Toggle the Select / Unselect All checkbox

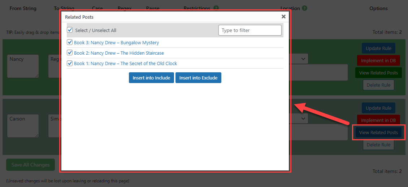(x=70, y=30)
